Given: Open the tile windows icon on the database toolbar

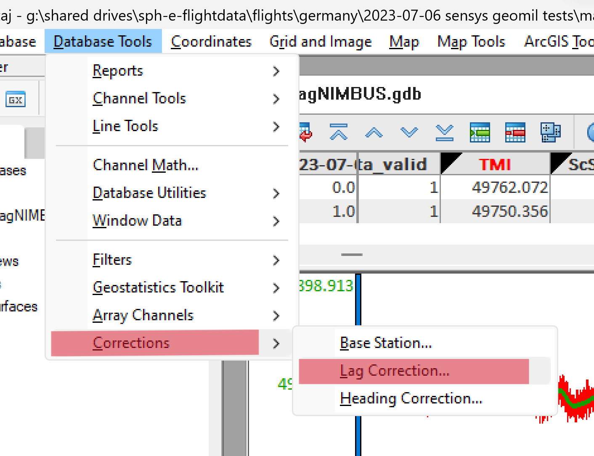Looking at the screenshot, I should tap(550, 132).
